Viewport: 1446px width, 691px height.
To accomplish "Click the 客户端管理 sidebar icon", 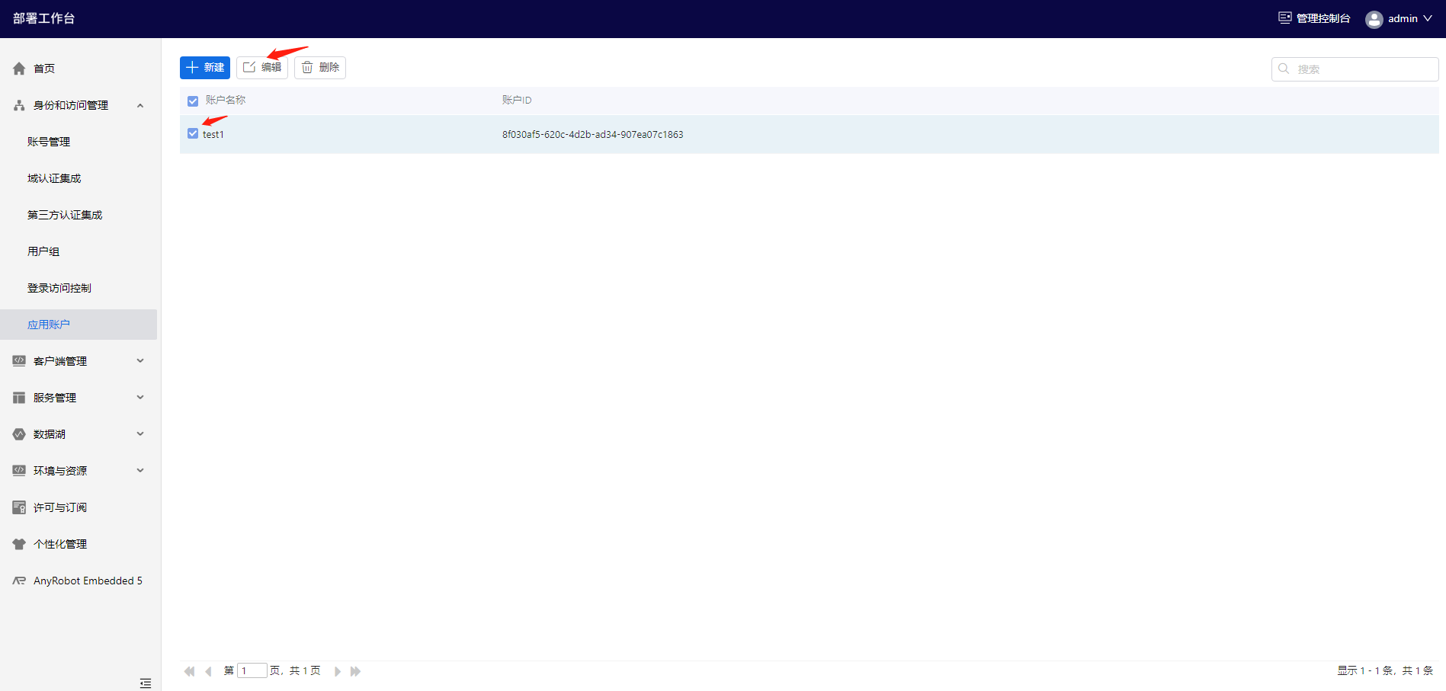I will pyautogui.click(x=19, y=361).
